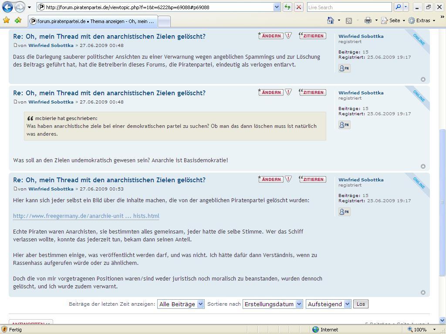Refresh the page with the green arrows icon
Screen dimensions: 446x334
(287, 7)
